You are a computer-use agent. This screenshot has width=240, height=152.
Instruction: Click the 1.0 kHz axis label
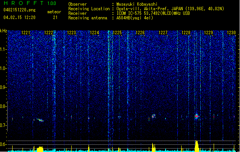[x=3, y=68]
